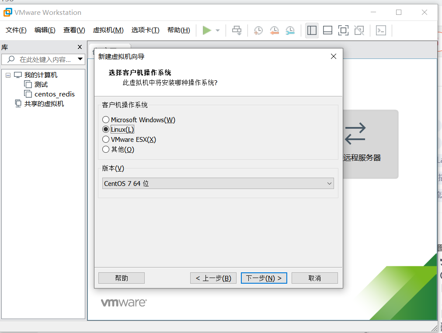Open the 帮助(H) menu

pyautogui.click(x=179, y=30)
